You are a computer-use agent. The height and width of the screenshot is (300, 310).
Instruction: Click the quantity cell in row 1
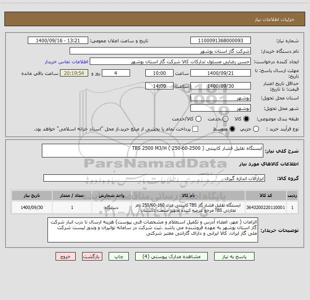click(x=72, y=207)
